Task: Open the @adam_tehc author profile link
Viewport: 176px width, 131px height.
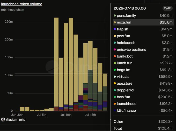Action: [x=16, y=120]
